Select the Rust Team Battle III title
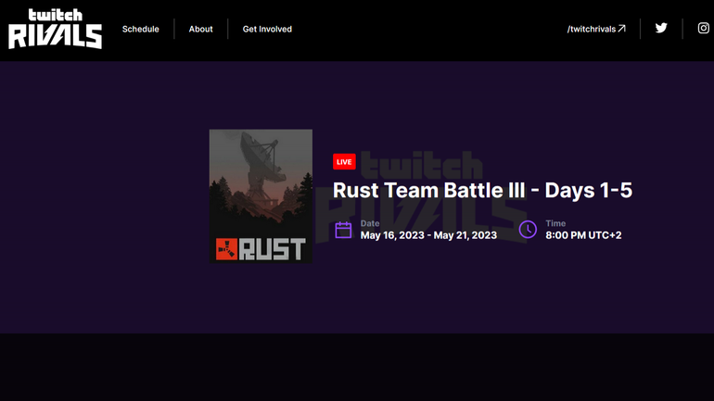714x401 pixels. 482,191
